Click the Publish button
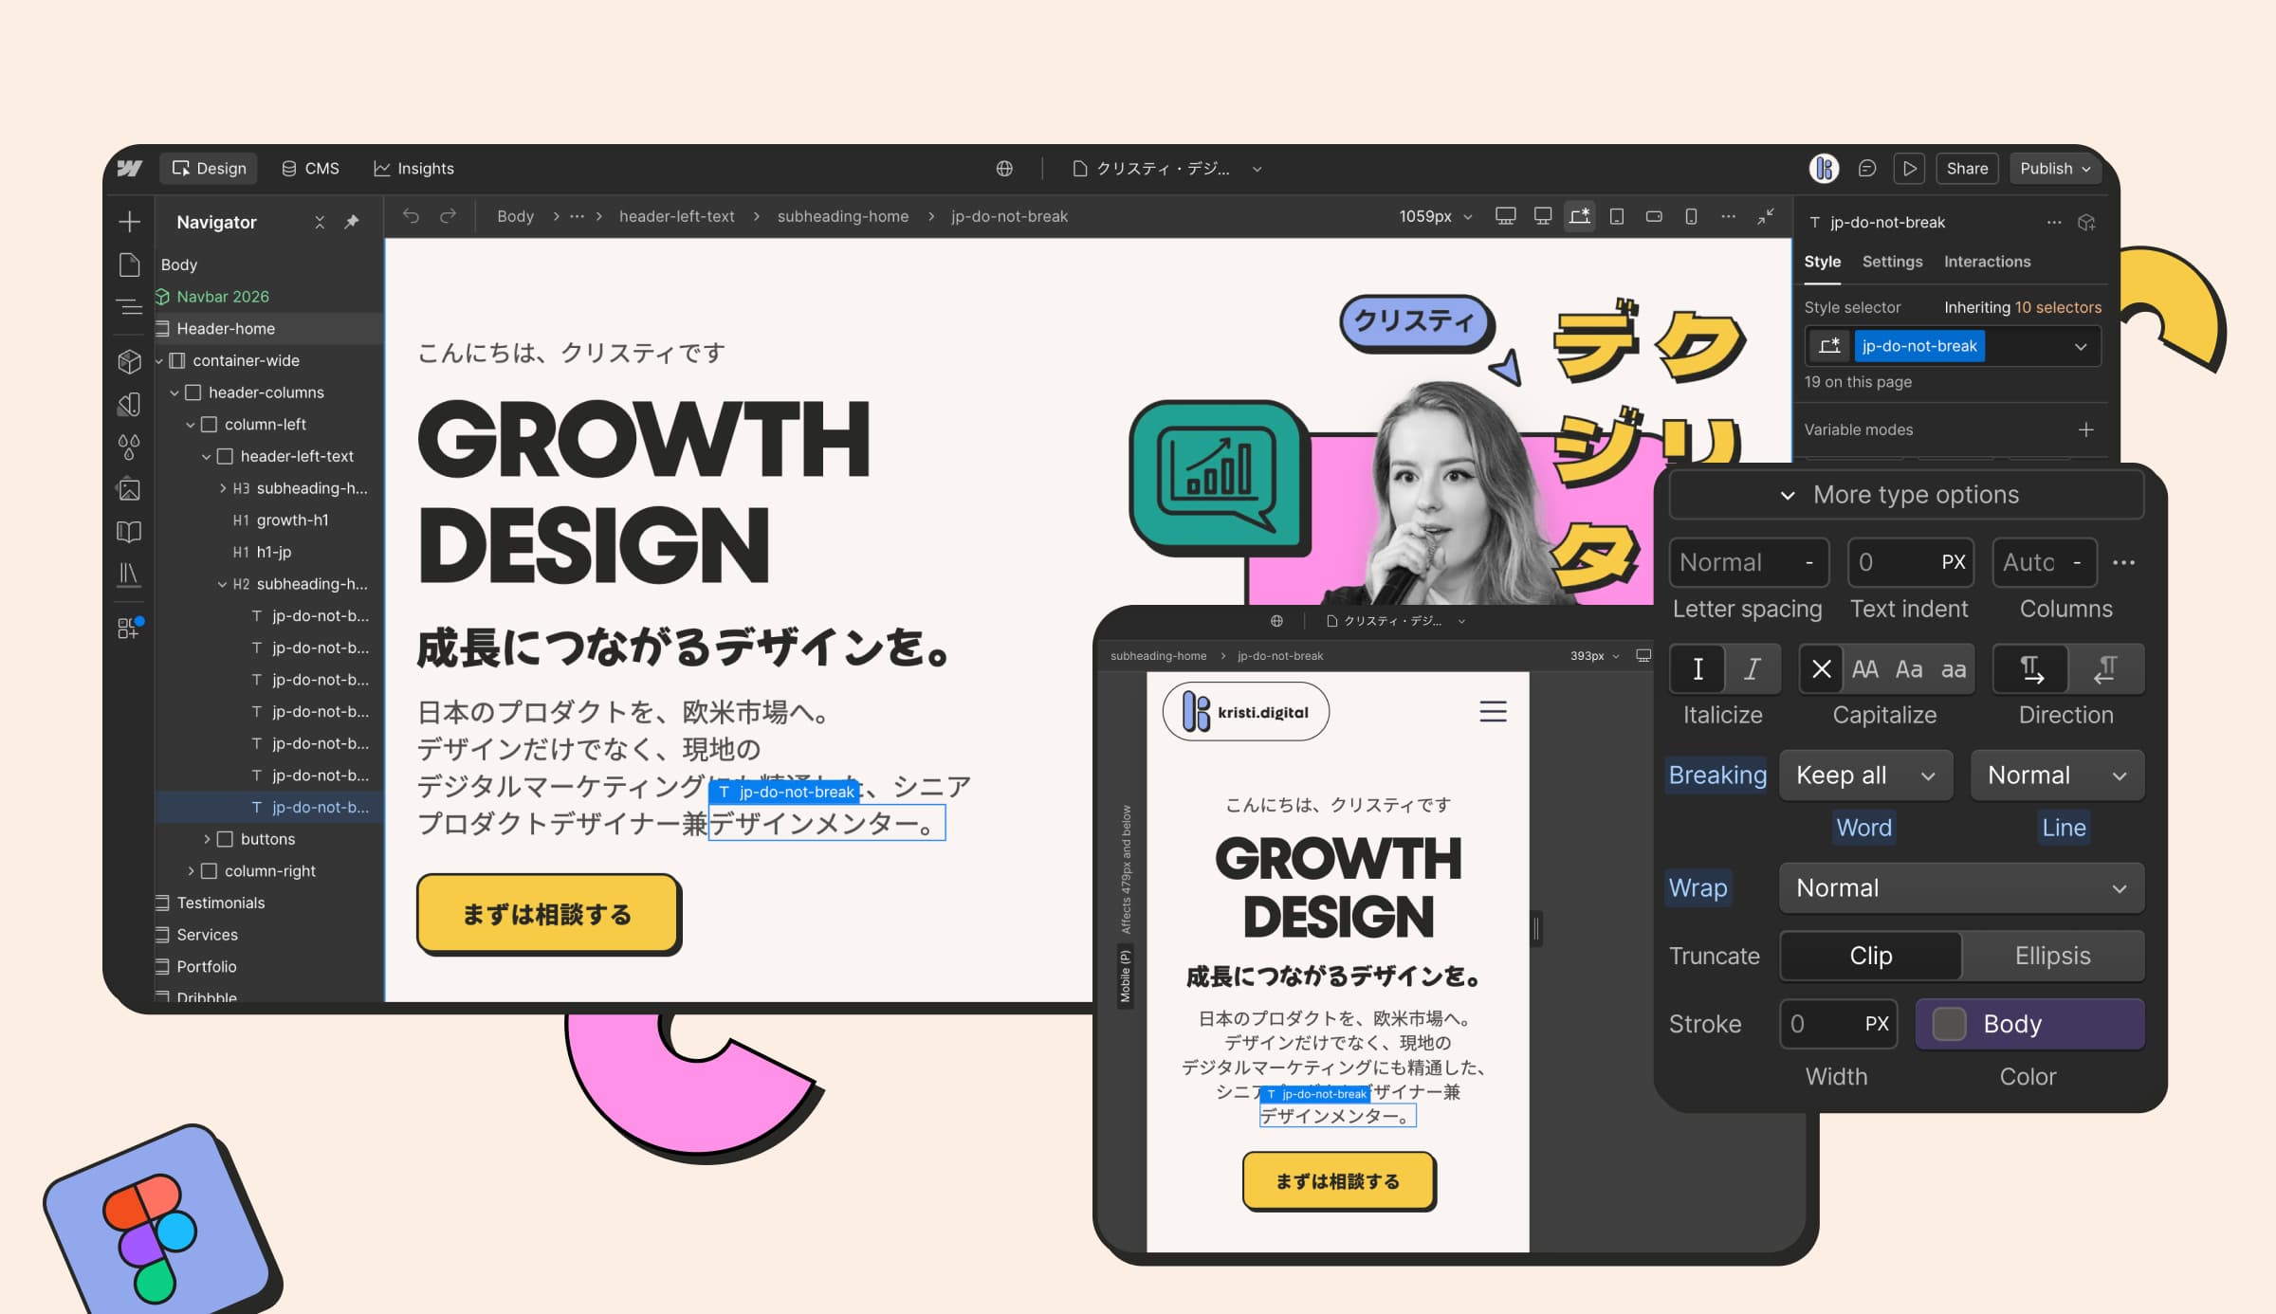2276x1314 pixels. tap(2054, 169)
